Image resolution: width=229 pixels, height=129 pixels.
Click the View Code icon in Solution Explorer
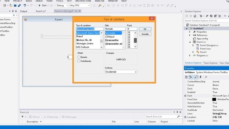coord(225,16)
